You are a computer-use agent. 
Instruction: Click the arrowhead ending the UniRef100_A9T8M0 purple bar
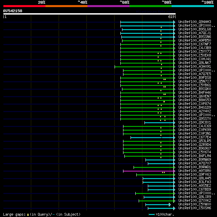point(174,171)
